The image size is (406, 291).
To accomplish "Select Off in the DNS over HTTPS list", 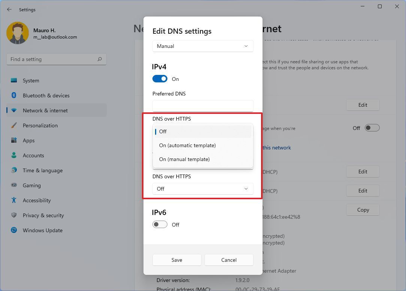I will [x=163, y=131].
